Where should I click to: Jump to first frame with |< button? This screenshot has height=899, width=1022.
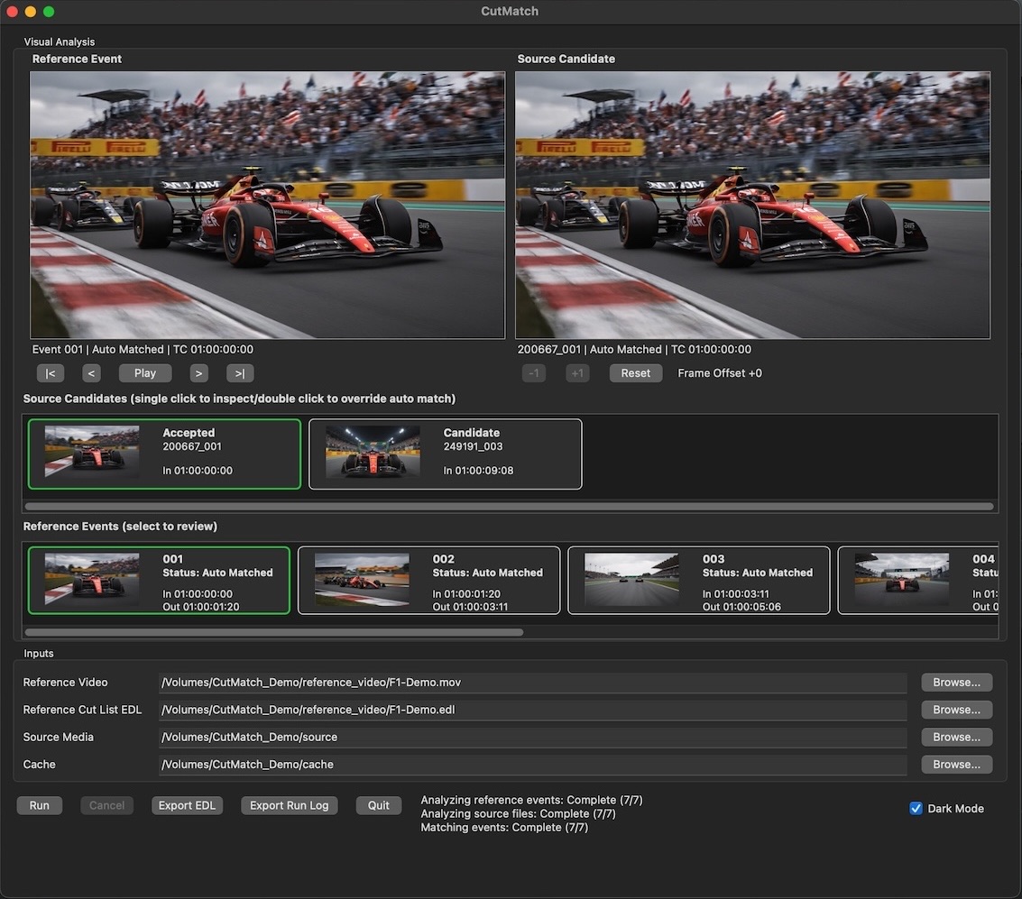pos(51,373)
